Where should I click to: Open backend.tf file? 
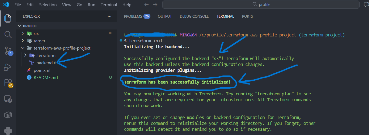[x=47, y=63]
